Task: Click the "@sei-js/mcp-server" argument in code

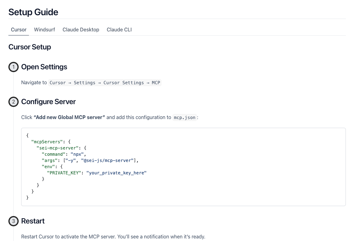Action: click(x=108, y=160)
